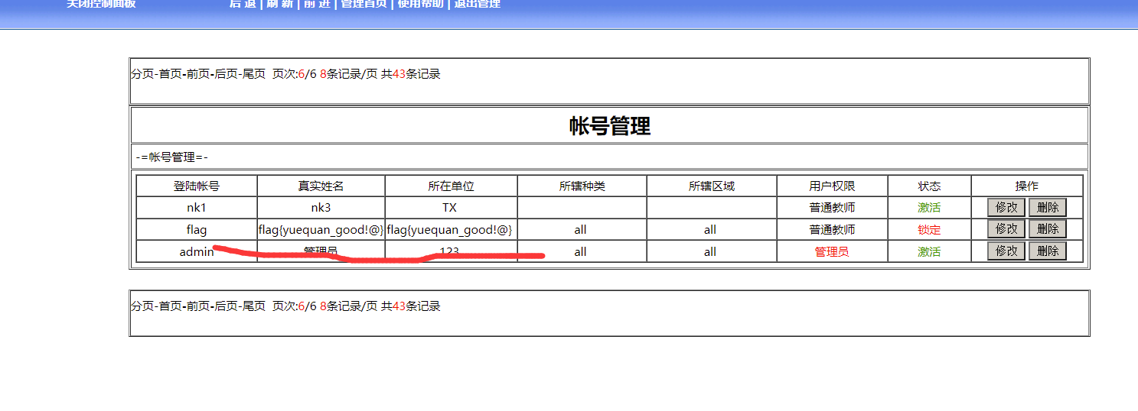This screenshot has height=411, width=1138.
Task: Delete the flag account with 删除
Action: point(1048,229)
